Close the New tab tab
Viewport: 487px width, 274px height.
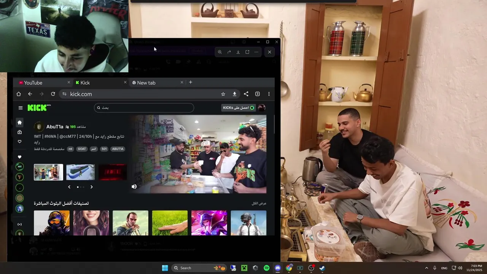point(182,82)
